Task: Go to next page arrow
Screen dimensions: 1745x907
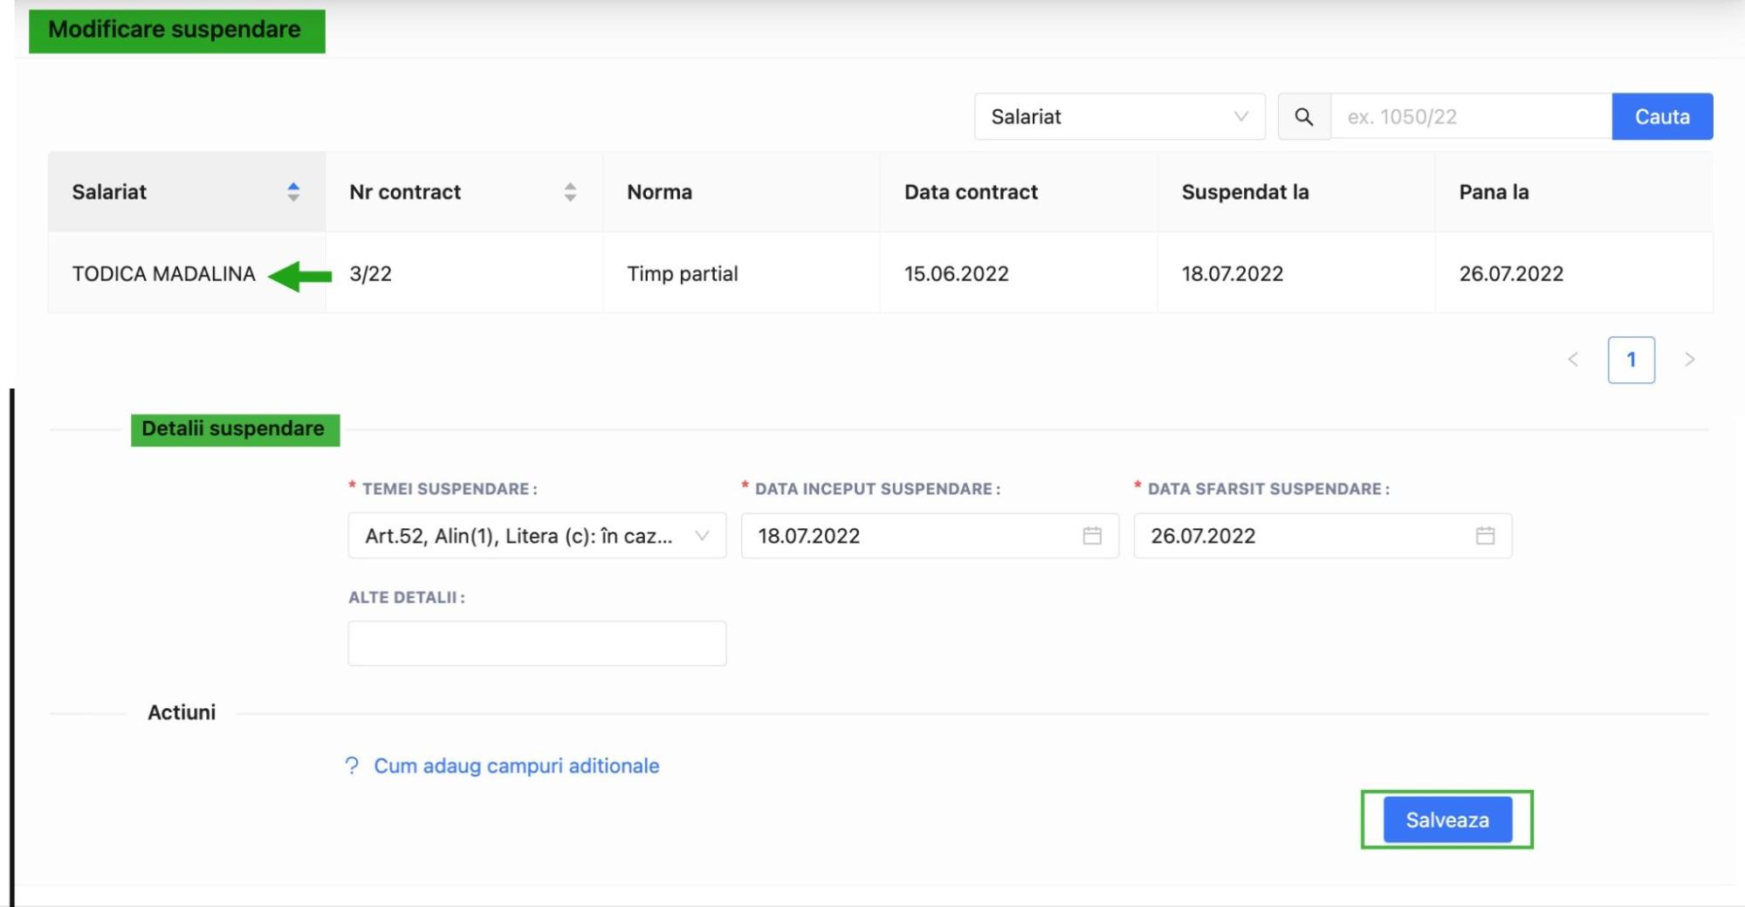Action: click(x=1690, y=360)
